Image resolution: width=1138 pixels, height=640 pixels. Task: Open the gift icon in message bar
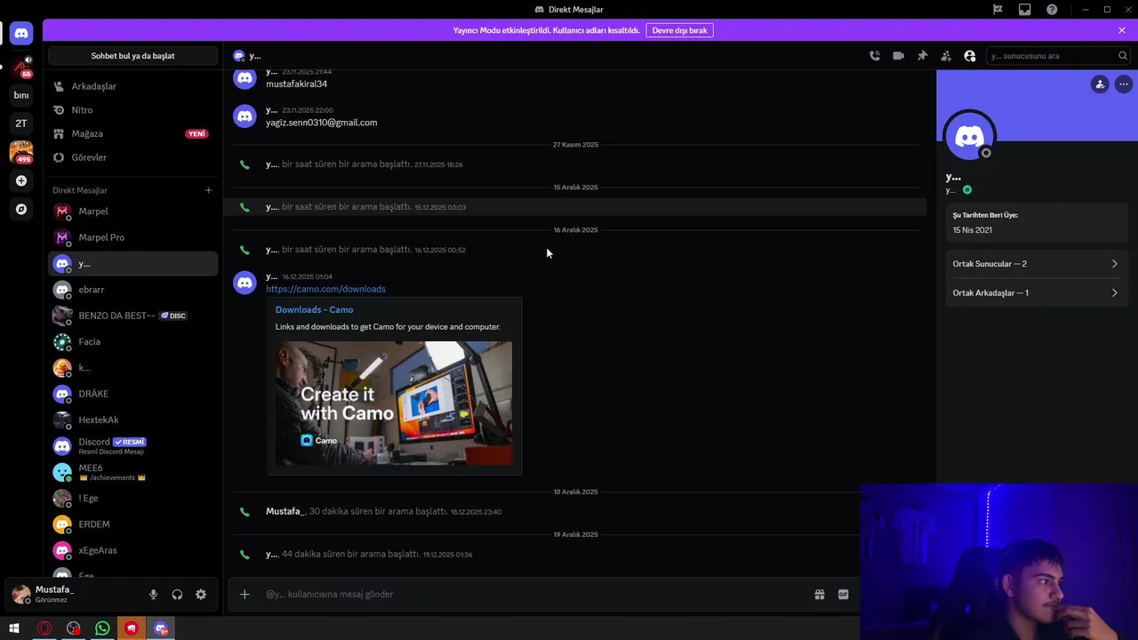pos(820,595)
